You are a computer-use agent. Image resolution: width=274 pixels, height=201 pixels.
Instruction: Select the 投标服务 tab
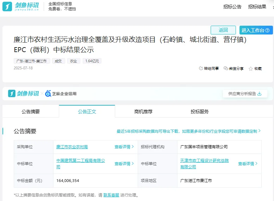click(x=200, y=112)
